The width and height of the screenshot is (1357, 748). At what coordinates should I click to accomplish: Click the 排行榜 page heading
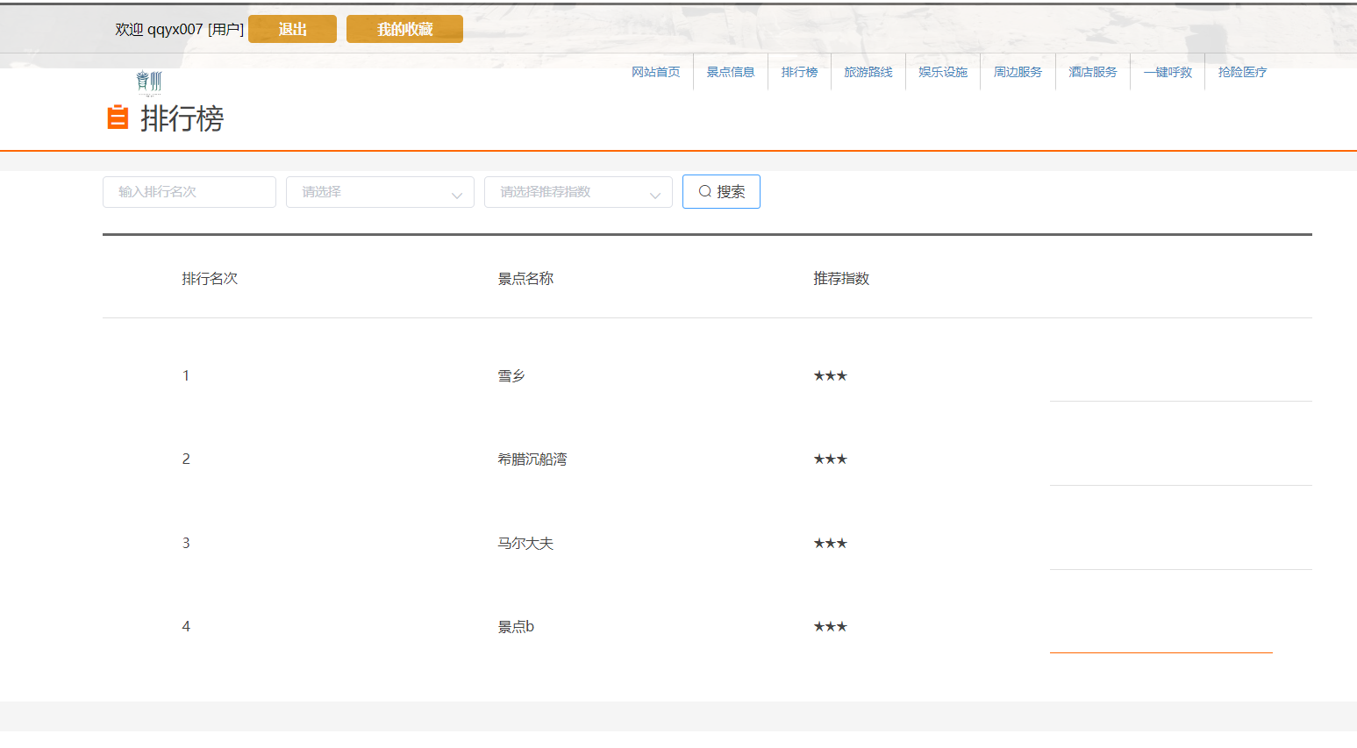tap(182, 118)
